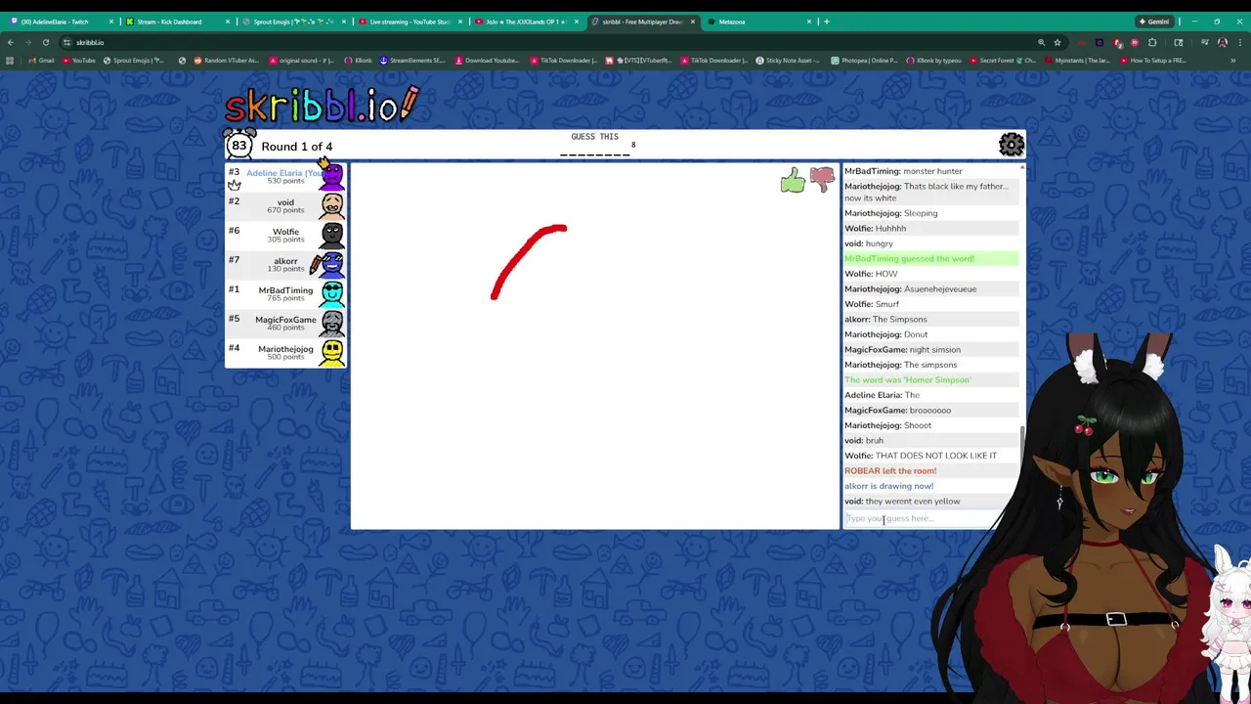The width and height of the screenshot is (1251, 704).
Task: Switch to JoJo The JOJOLands tab
Action: click(x=525, y=22)
